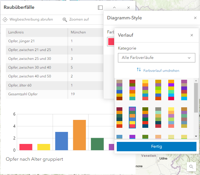Click 'Opfer, zwischen 21 und 25' row
This screenshot has width=200, height=175.
55,50
